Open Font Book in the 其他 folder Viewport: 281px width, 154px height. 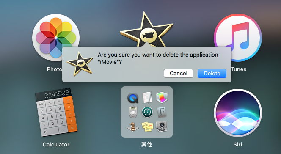coord(162,112)
